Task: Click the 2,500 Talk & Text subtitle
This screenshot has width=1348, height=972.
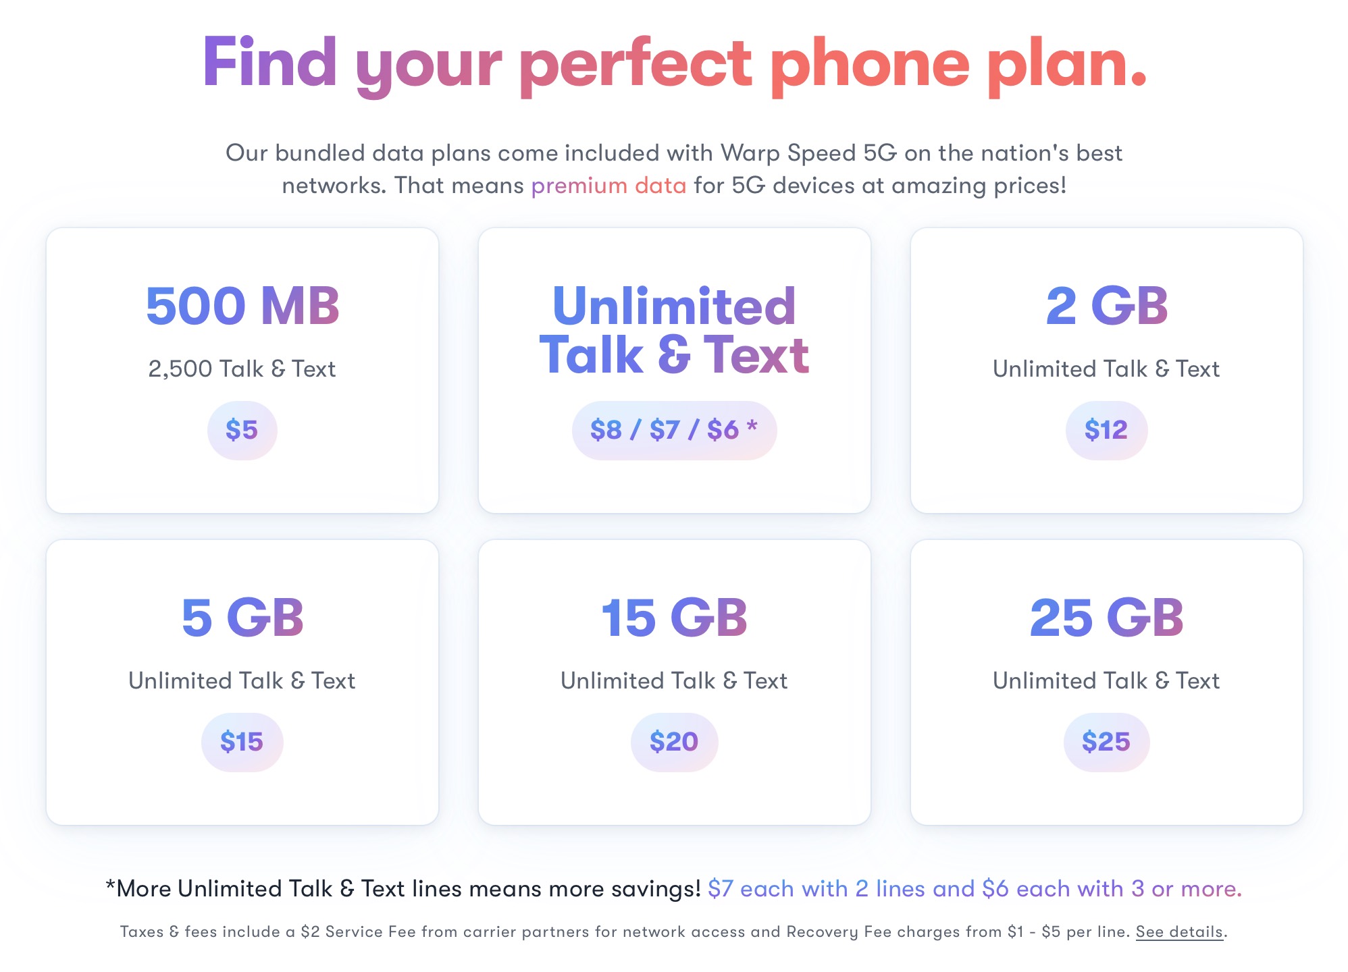Action: coord(242,369)
